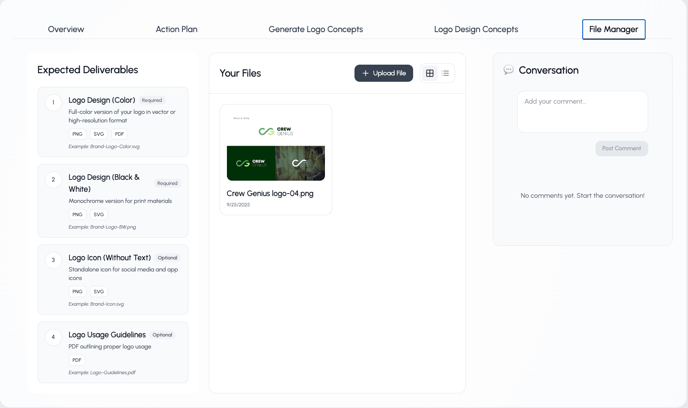Click the Your Files heading
688x408 pixels.
point(240,73)
